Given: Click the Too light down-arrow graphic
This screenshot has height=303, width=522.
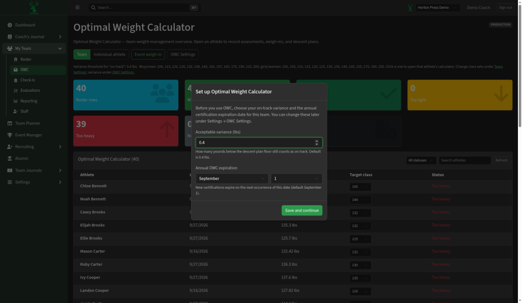Looking at the screenshot, I should tap(501, 93).
